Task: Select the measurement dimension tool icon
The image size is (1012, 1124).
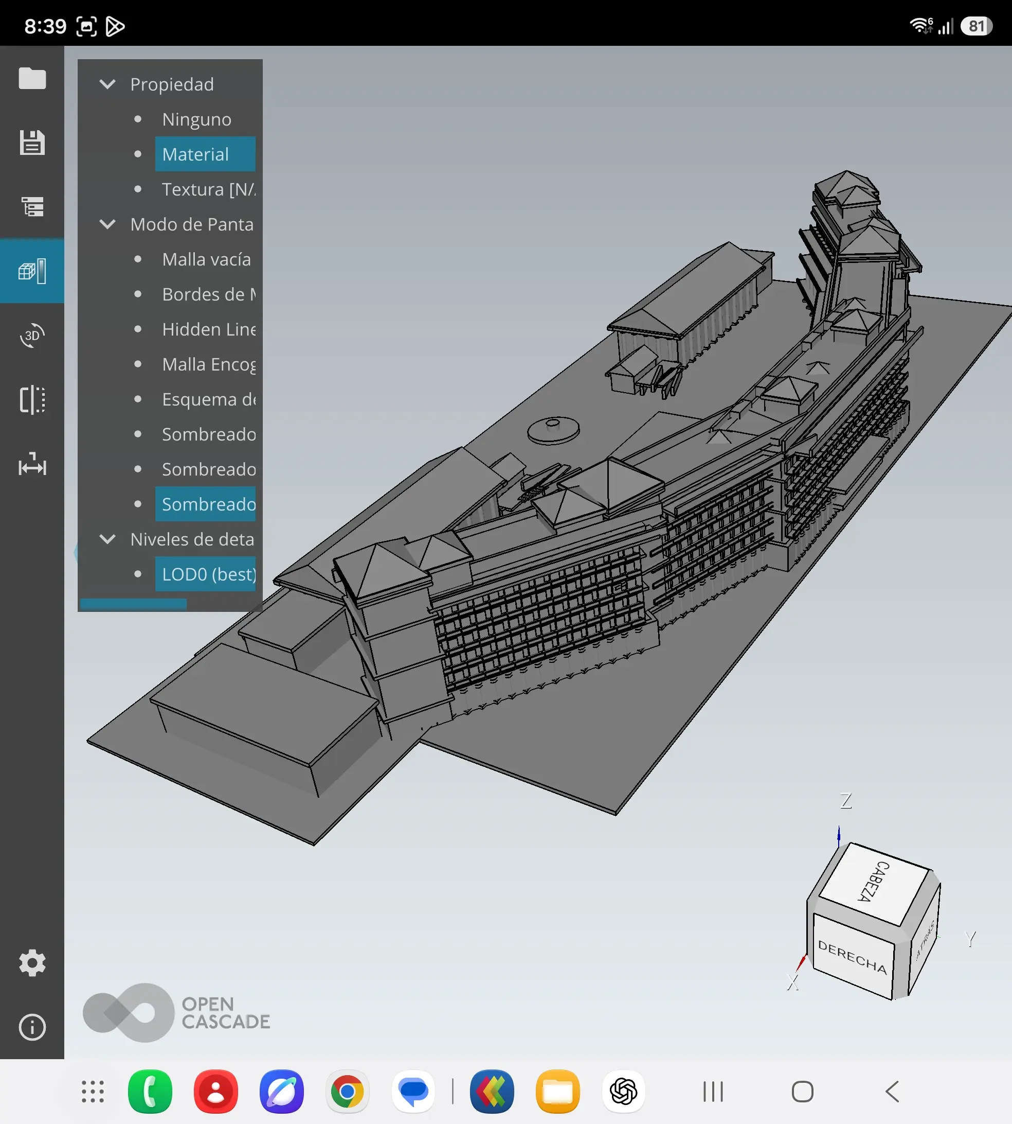Action: pos(32,464)
